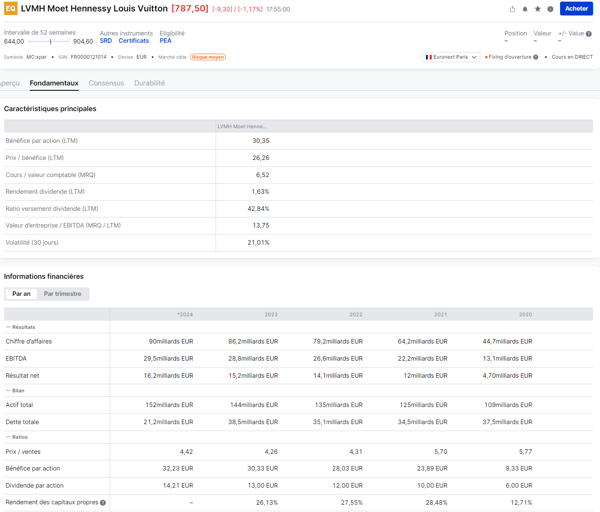600x512 pixels.
Task: Click the Bénéfice par action (LTM) row label
Action: click(42, 141)
